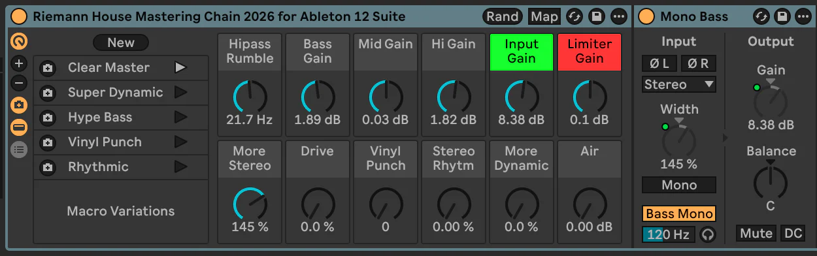This screenshot has height=256, width=817.
Task: Click the Stereo Rhytm macro knob
Action: 454,204
